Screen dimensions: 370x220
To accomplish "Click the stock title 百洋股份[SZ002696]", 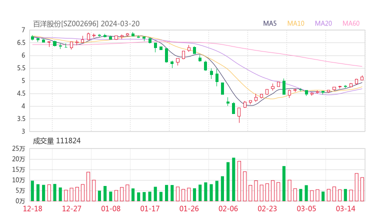I will click(x=66, y=23).
